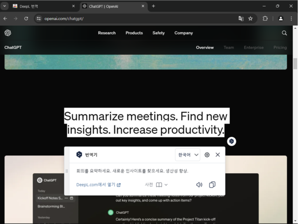The image size is (298, 224).
Task: Open a new browser tab
Action: pyautogui.click(x=153, y=6)
